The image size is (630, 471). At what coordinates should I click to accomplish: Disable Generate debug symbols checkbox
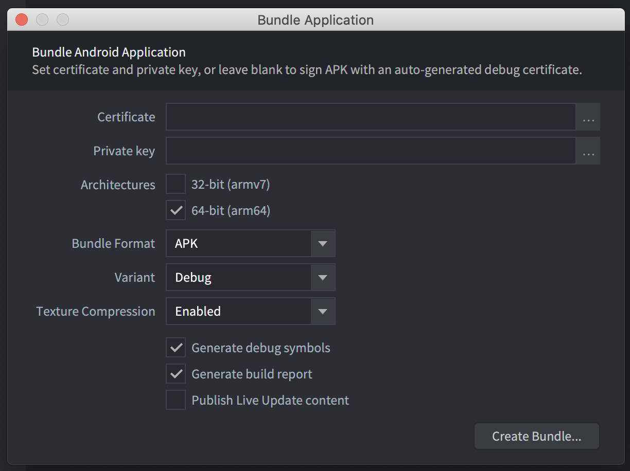(x=176, y=348)
